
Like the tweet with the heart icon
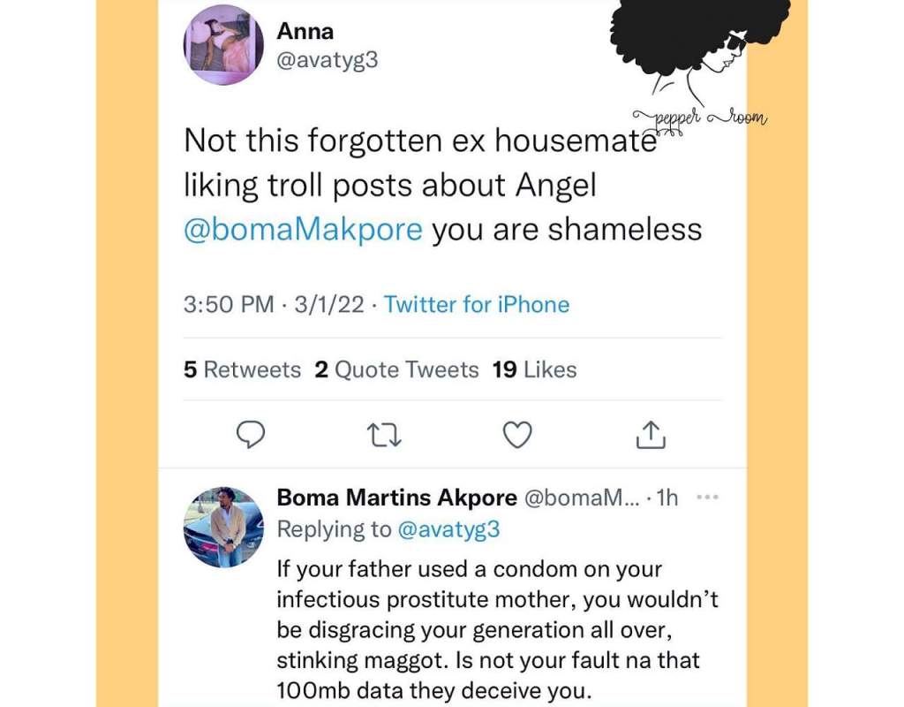[x=517, y=433]
